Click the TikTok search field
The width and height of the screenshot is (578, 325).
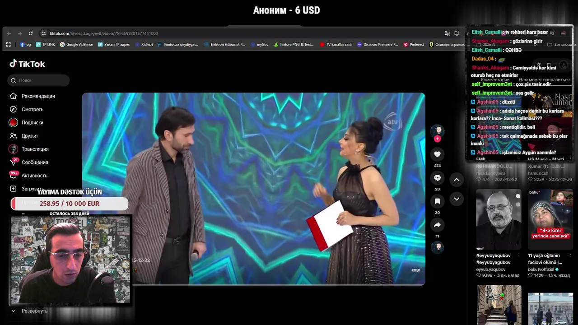[38, 80]
